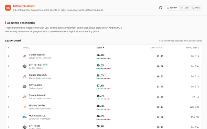207x129 pixels.
Task: Click the 59.2% score value
Action: pos(100,65)
